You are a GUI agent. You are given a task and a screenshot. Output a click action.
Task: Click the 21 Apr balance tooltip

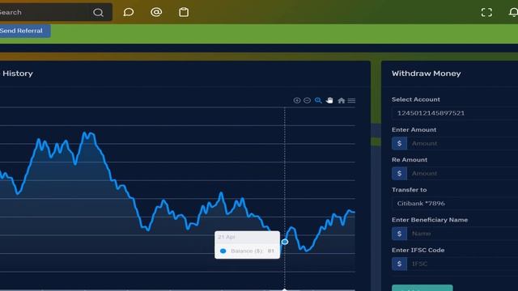(247, 245)
